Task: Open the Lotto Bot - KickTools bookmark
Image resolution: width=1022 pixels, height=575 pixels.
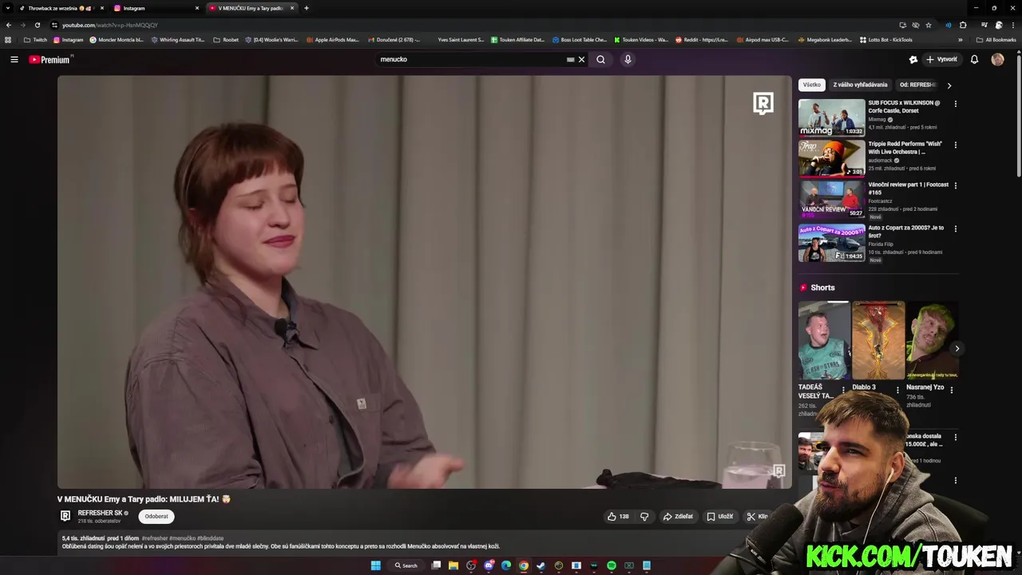Action: 885,40
